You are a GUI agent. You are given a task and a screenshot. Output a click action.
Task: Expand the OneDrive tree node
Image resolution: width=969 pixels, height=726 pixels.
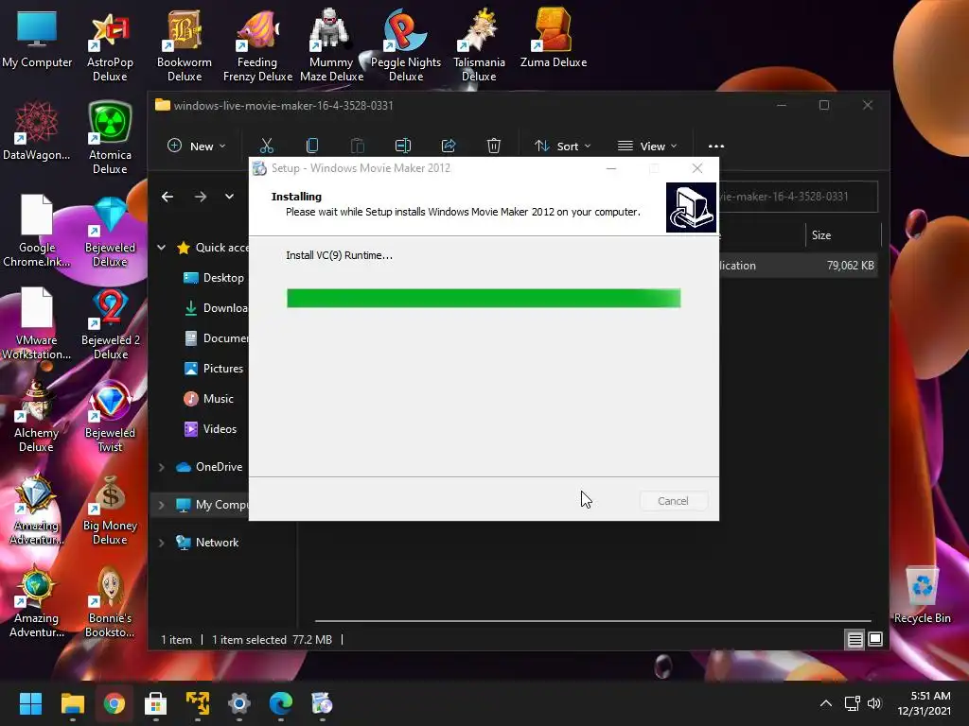tap(161, 467)
